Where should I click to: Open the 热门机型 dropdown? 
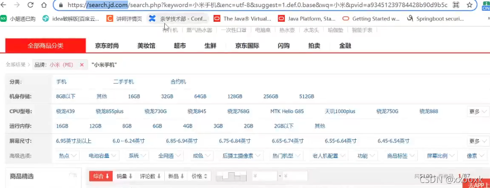click(x=286, y=156)
